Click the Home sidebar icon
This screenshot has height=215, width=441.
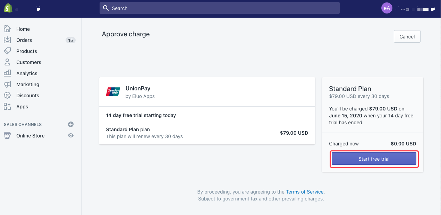(x=7, y=29)
